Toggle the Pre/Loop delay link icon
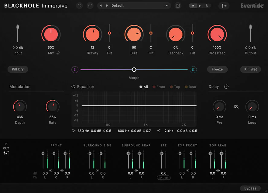The image size is (268, 193). (236, 106)
